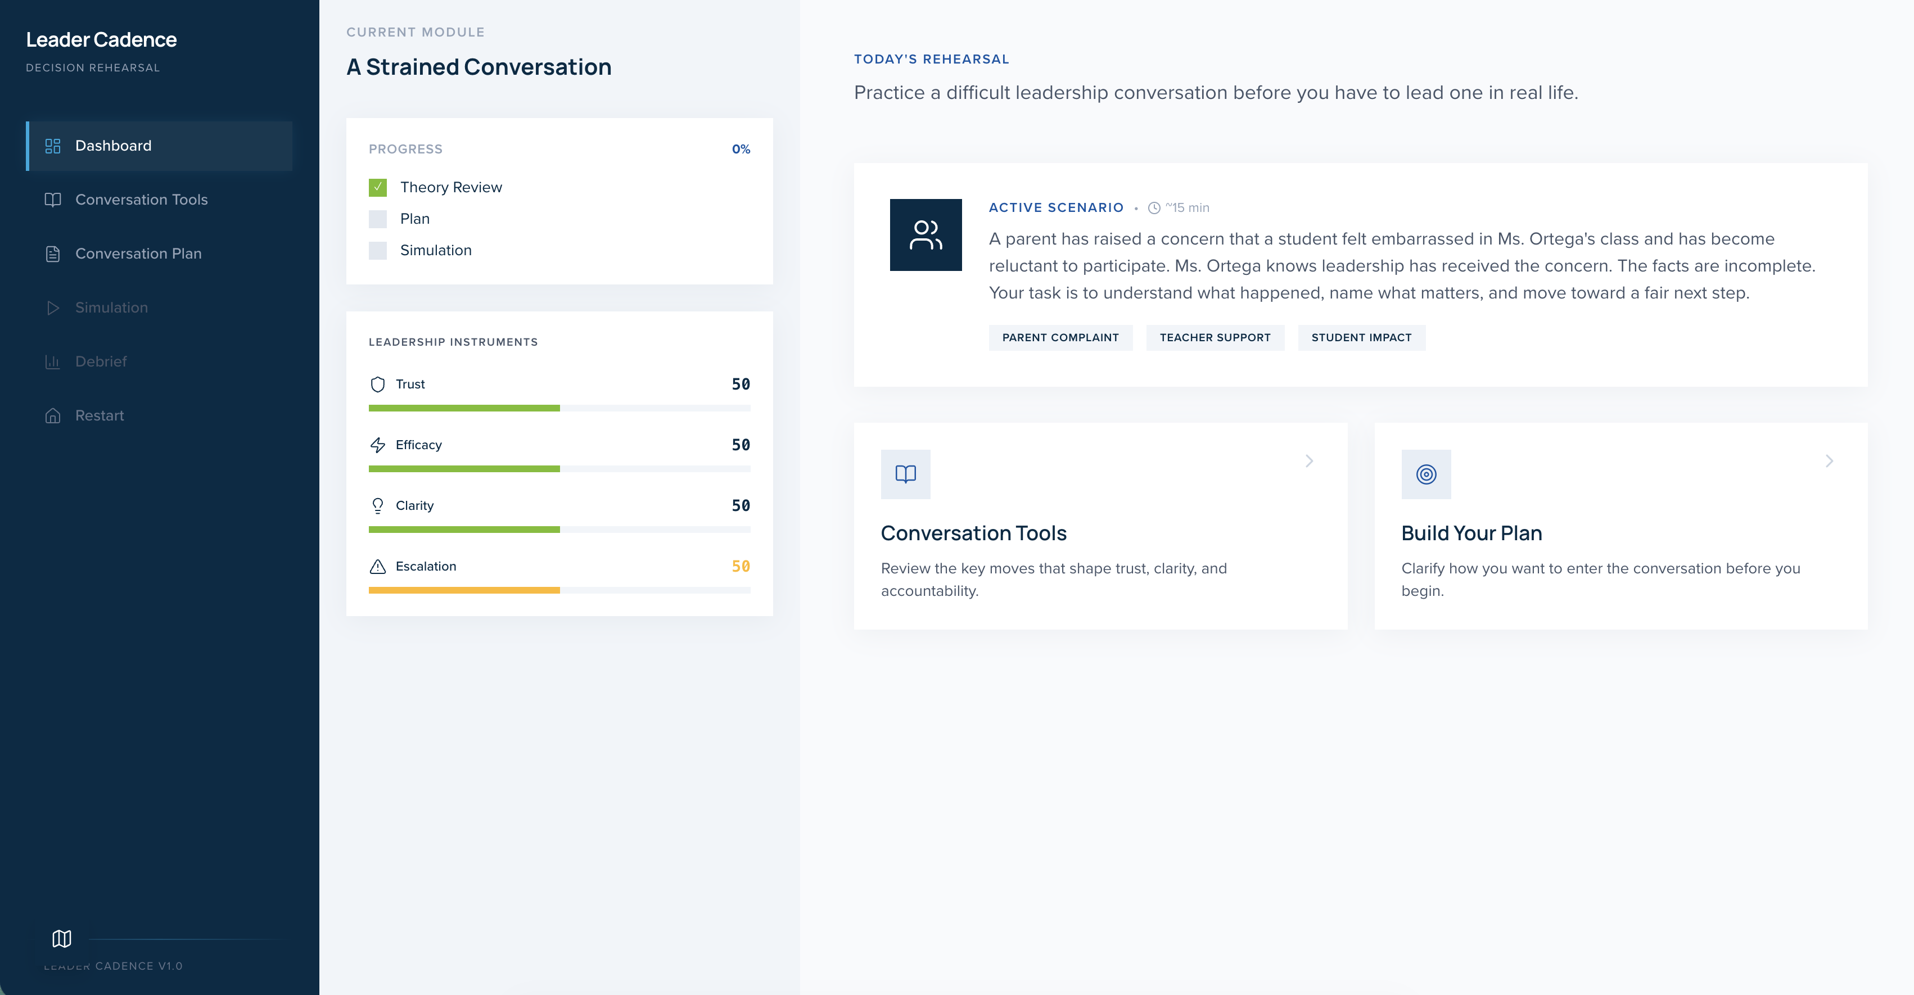
Task: Click the Trust instrument label
Action: point(410,384)
